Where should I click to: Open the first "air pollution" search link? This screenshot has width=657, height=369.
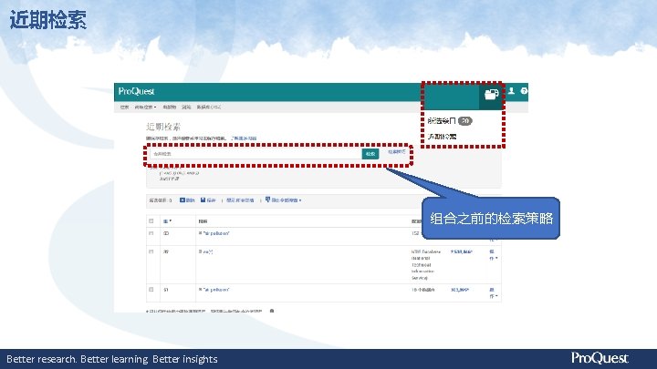tap(215, 233)
